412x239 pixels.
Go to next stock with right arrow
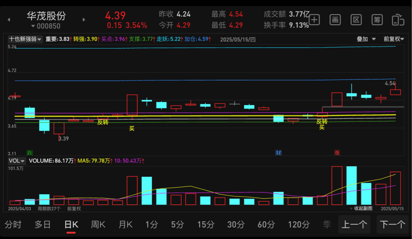click(x=84, y=20)
